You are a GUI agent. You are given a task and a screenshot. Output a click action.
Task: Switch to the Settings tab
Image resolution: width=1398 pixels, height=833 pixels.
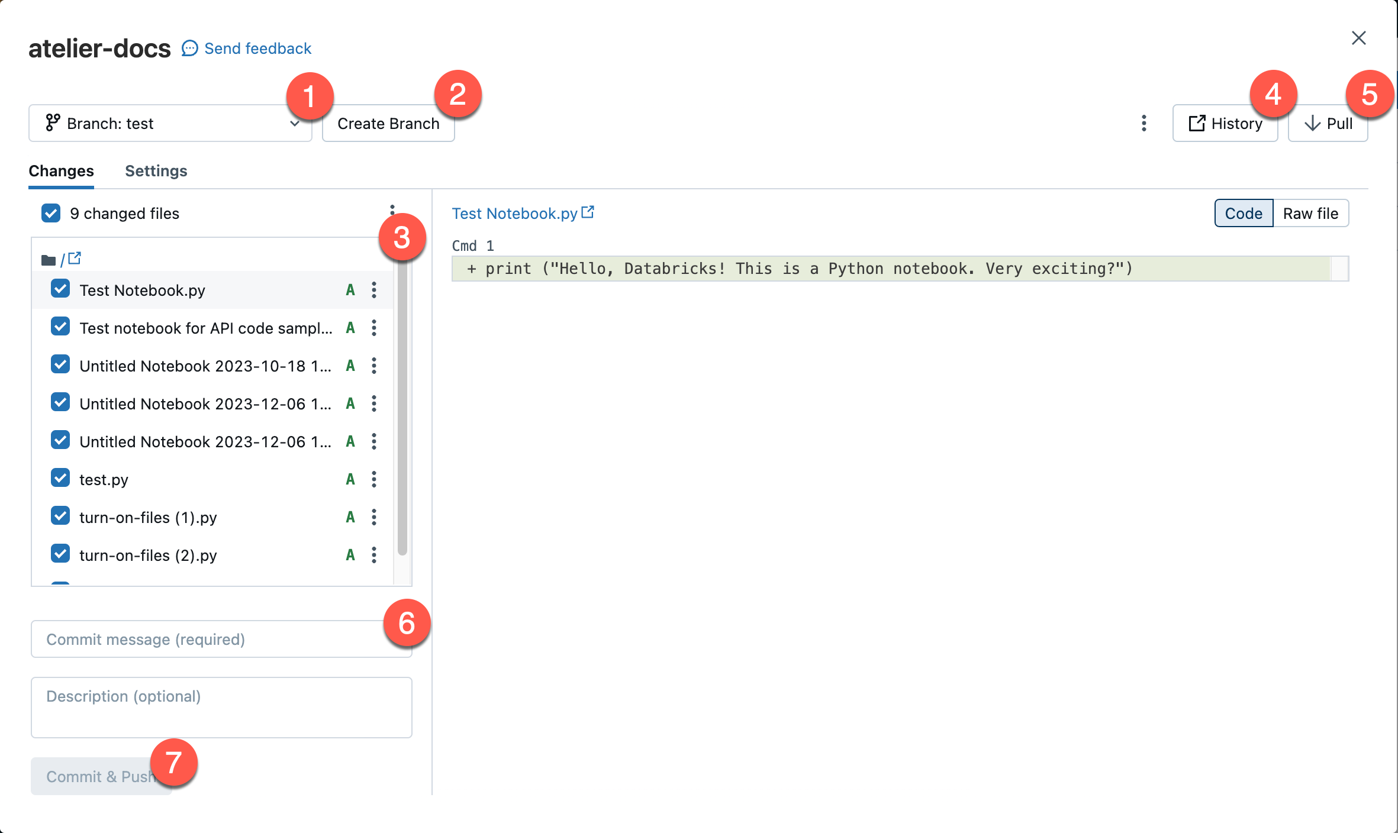coord(155,170)
